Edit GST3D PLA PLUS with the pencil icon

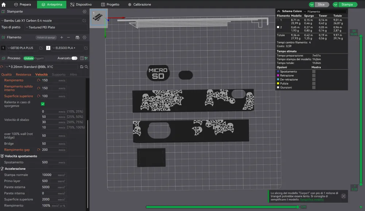[x=41, y=48]
